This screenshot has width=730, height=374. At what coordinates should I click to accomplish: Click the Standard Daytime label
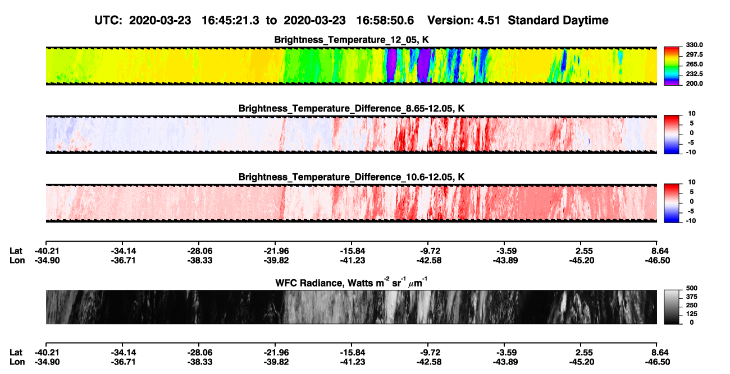pyautogui.click(x=557, y=21)
